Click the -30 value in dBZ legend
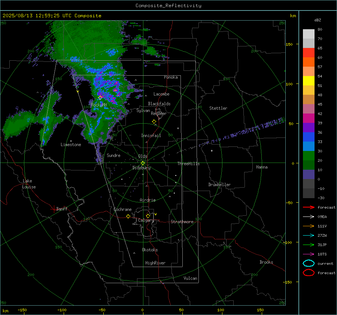 coord(321,198)
